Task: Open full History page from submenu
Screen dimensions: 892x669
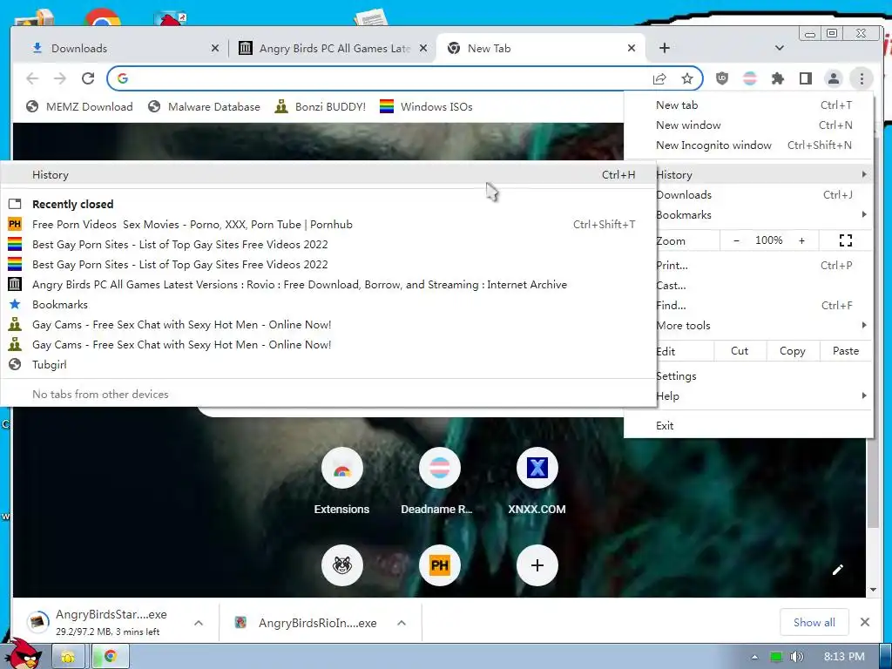Action: [328, 174]
